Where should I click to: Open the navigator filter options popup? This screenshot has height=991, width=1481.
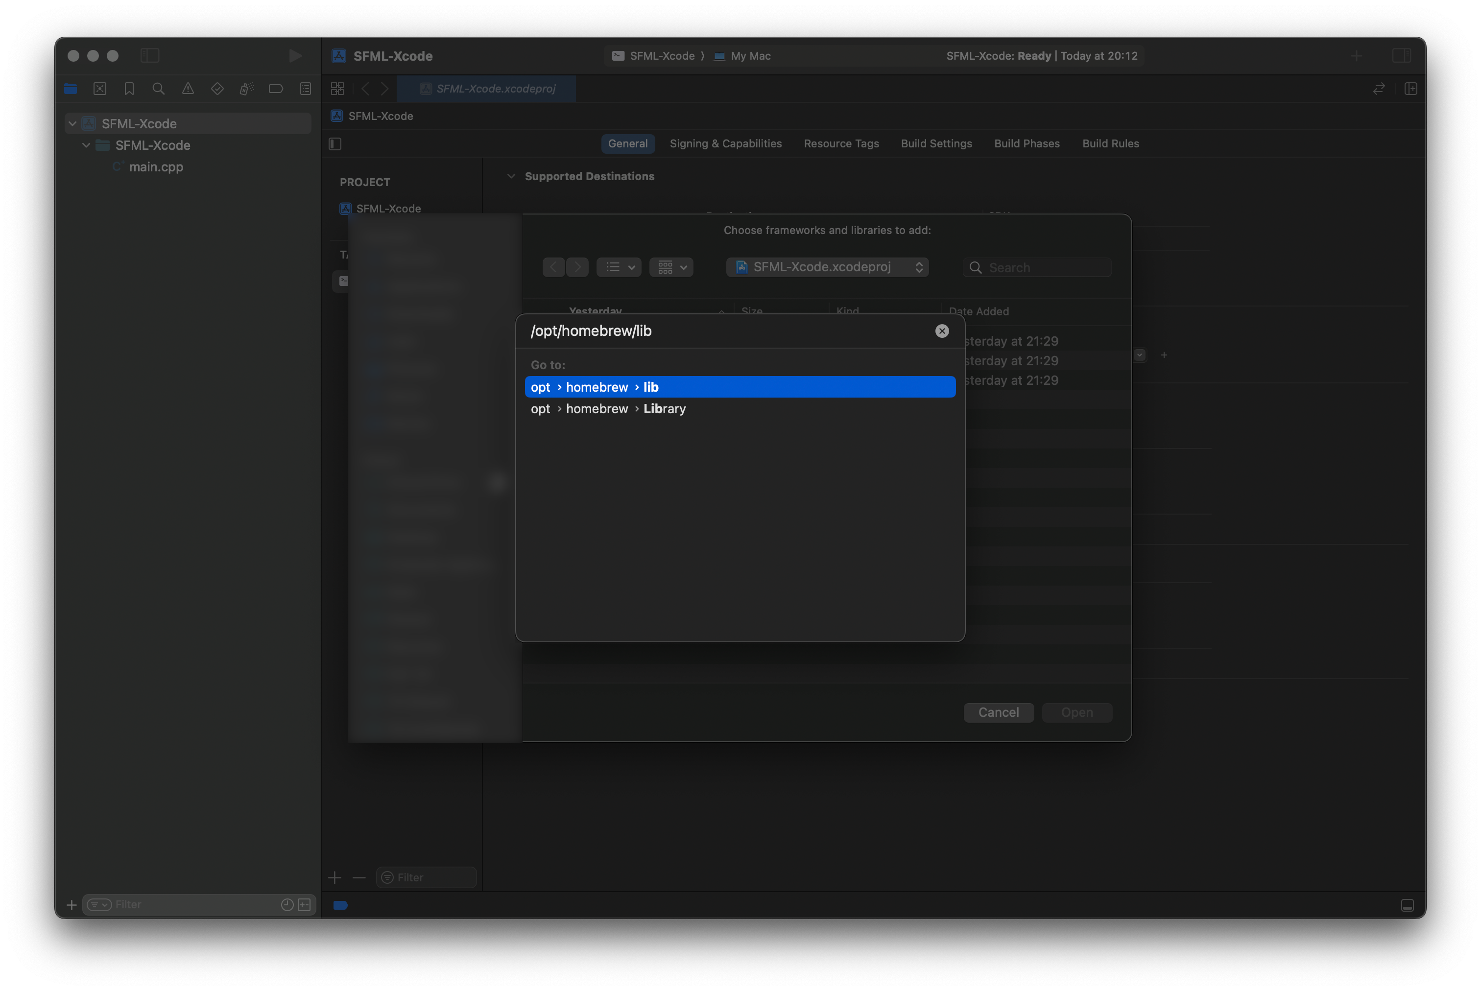(x=98, y=904)
